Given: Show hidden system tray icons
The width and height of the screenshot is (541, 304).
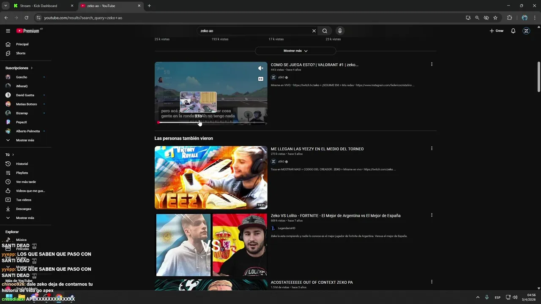Looking at the screenshot, I should (x=478, y=297).
